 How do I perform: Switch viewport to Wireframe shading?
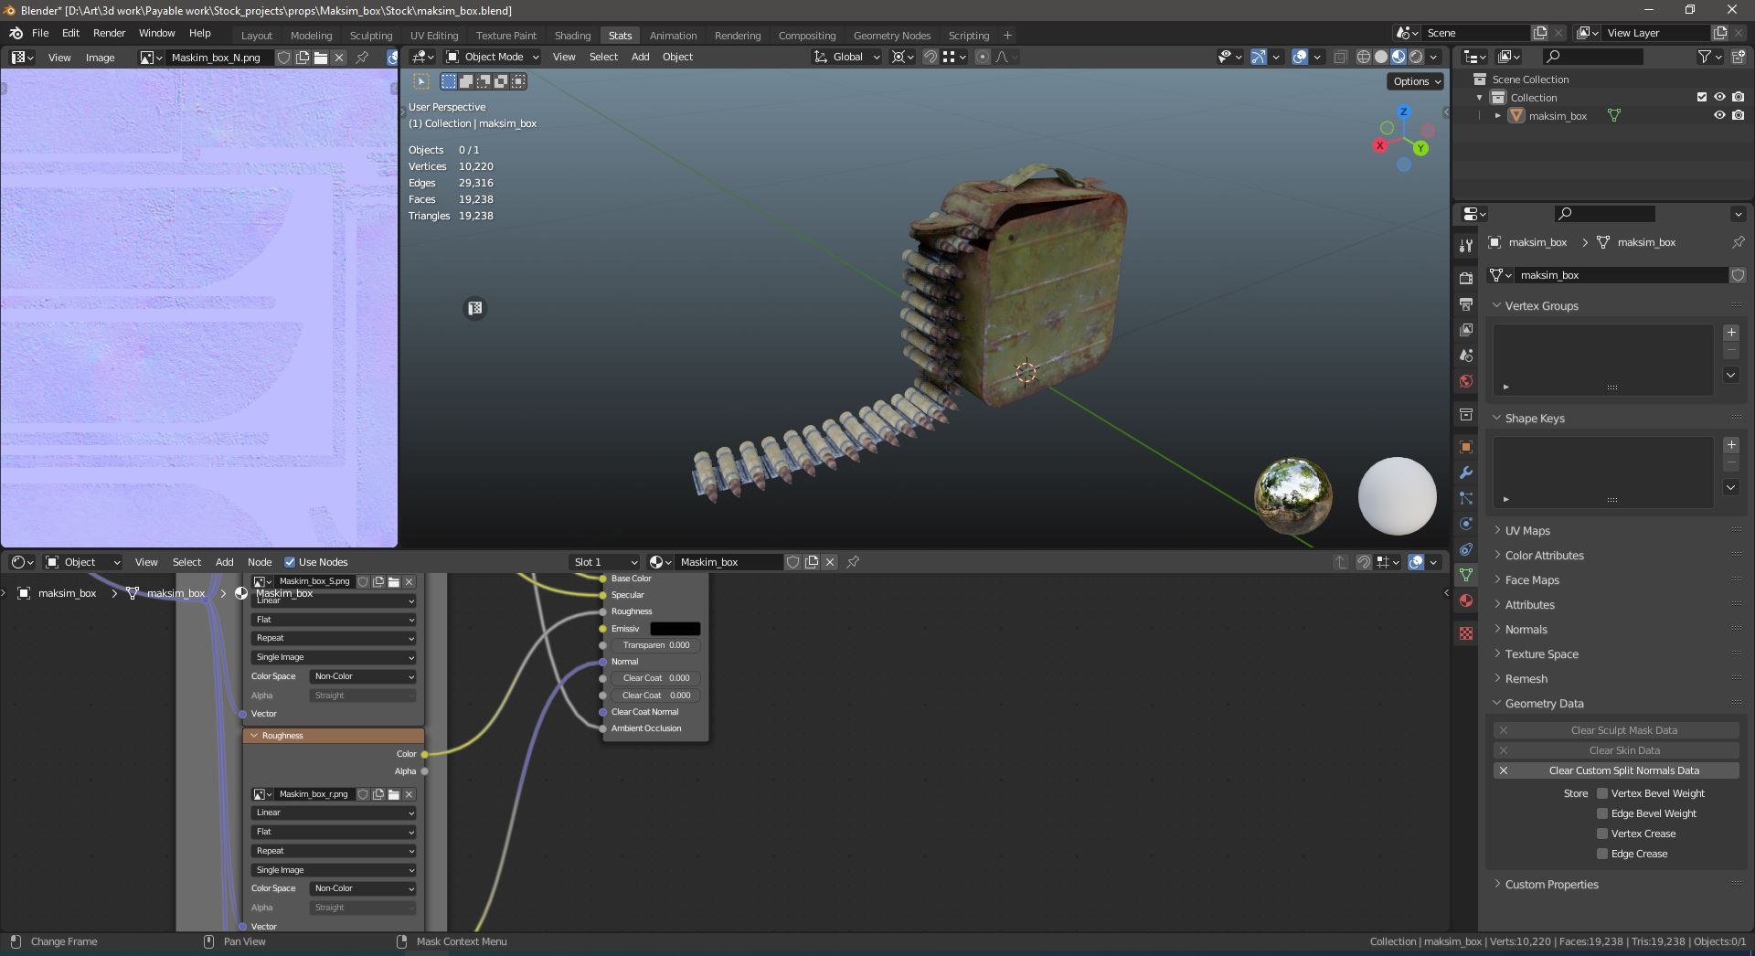[x=1363, y=57]
